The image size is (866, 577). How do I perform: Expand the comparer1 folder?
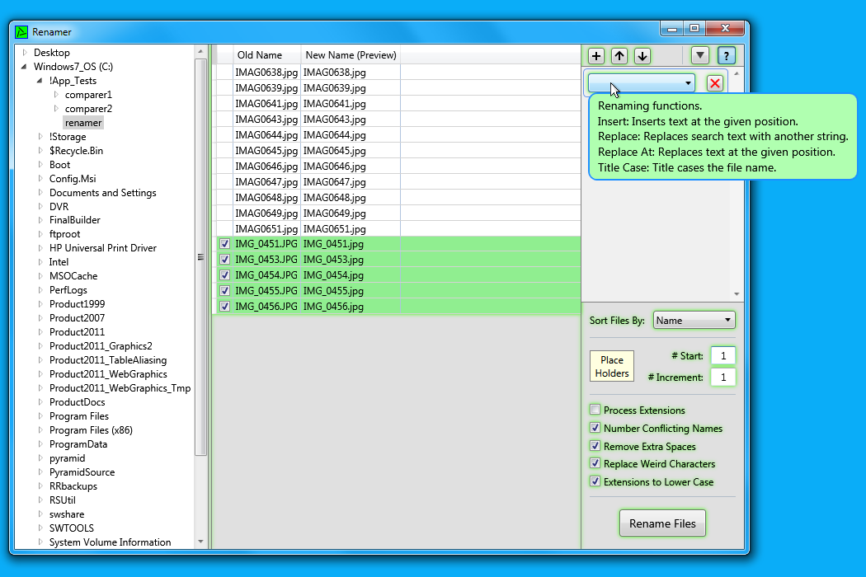point(56,95)
